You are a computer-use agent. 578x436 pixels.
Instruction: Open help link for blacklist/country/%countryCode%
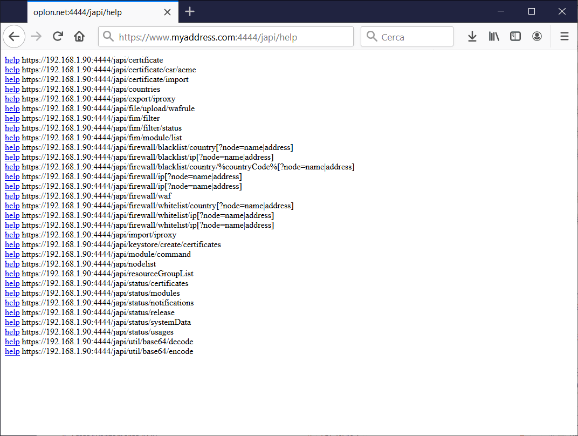[x=12, y=167]
